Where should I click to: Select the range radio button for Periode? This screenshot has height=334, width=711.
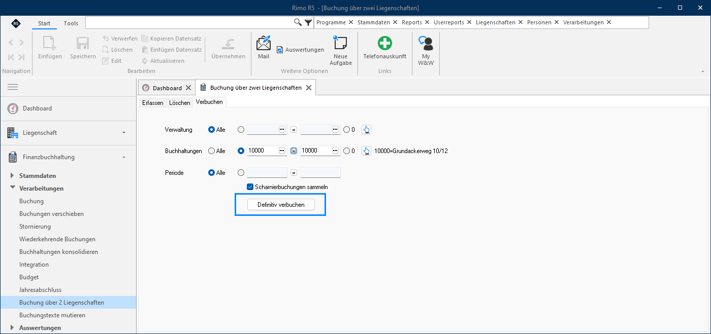click(241, 173)
